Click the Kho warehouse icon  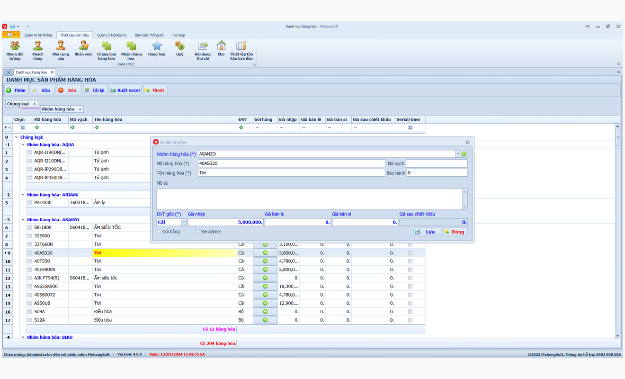[x=221, y=49]
